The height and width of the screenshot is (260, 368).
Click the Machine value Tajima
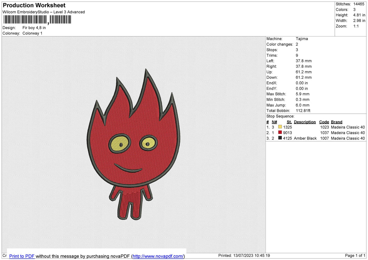302,39
